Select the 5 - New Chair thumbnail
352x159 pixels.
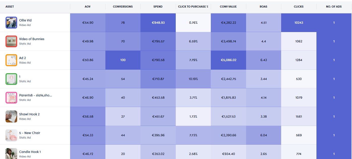coord(11,135)
